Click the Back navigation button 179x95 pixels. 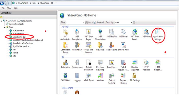pyautogui.click(x=2, y=3)
